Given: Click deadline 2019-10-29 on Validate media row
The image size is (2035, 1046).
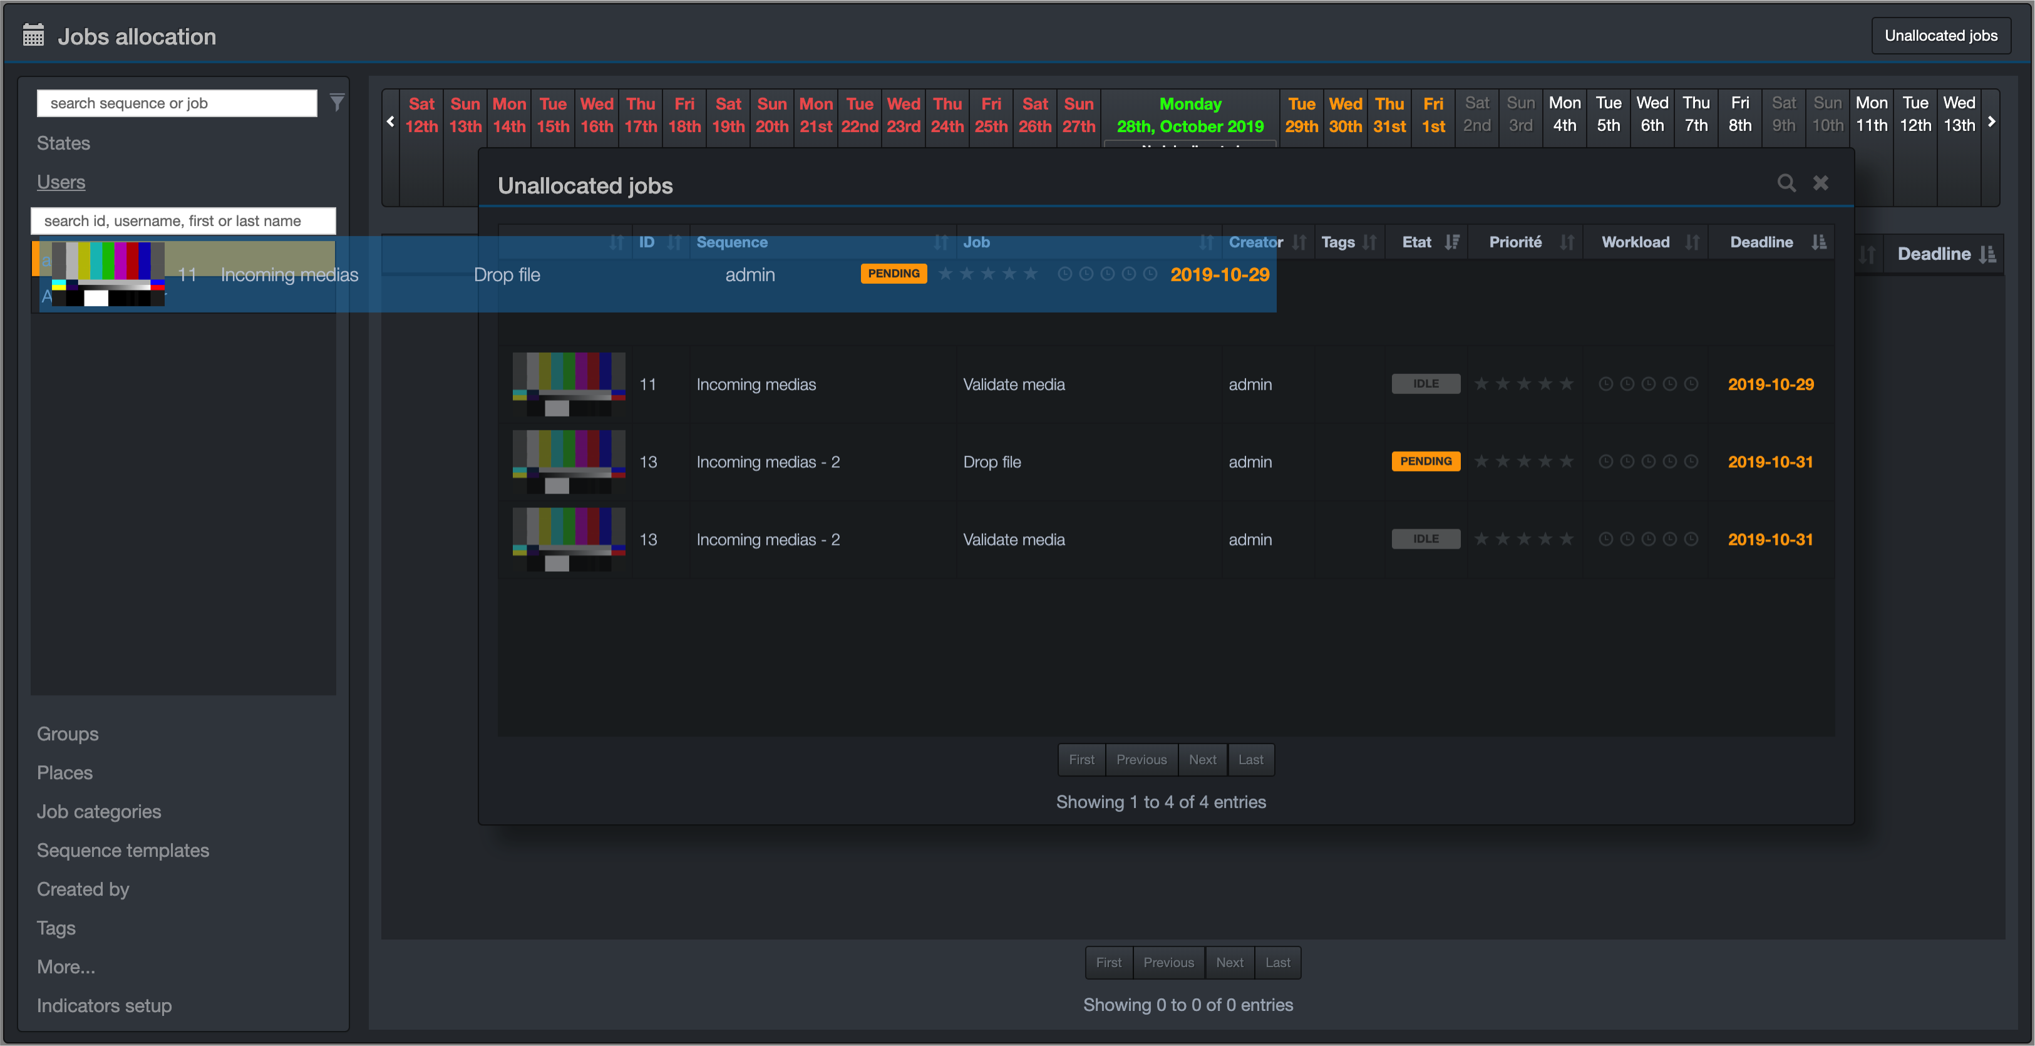Looking at the screenshot, I should click(x=1770, y=384).
